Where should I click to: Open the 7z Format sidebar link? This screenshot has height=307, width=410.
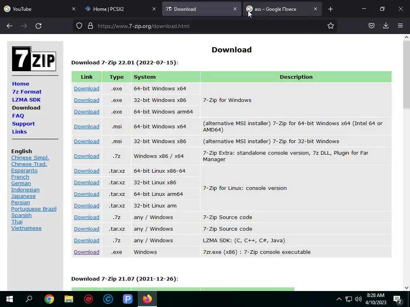click(27, 92)
